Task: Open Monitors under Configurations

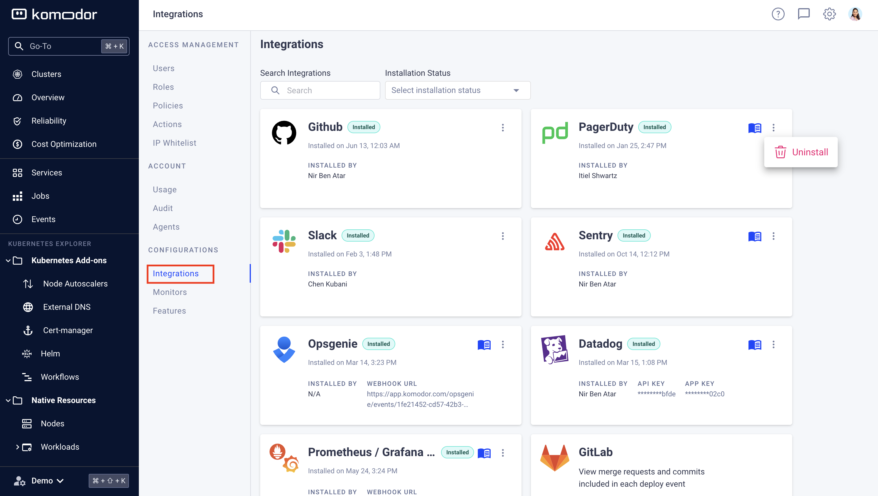Action: click(169, 292)
